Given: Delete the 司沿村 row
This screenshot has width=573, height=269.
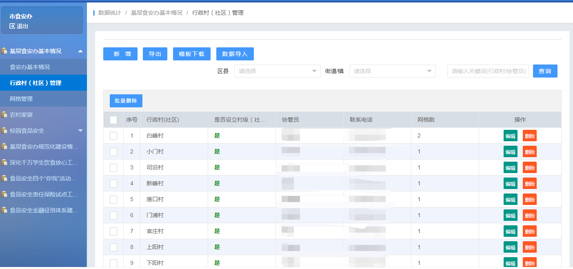Looking at the screenshot, I should [530, 167].
